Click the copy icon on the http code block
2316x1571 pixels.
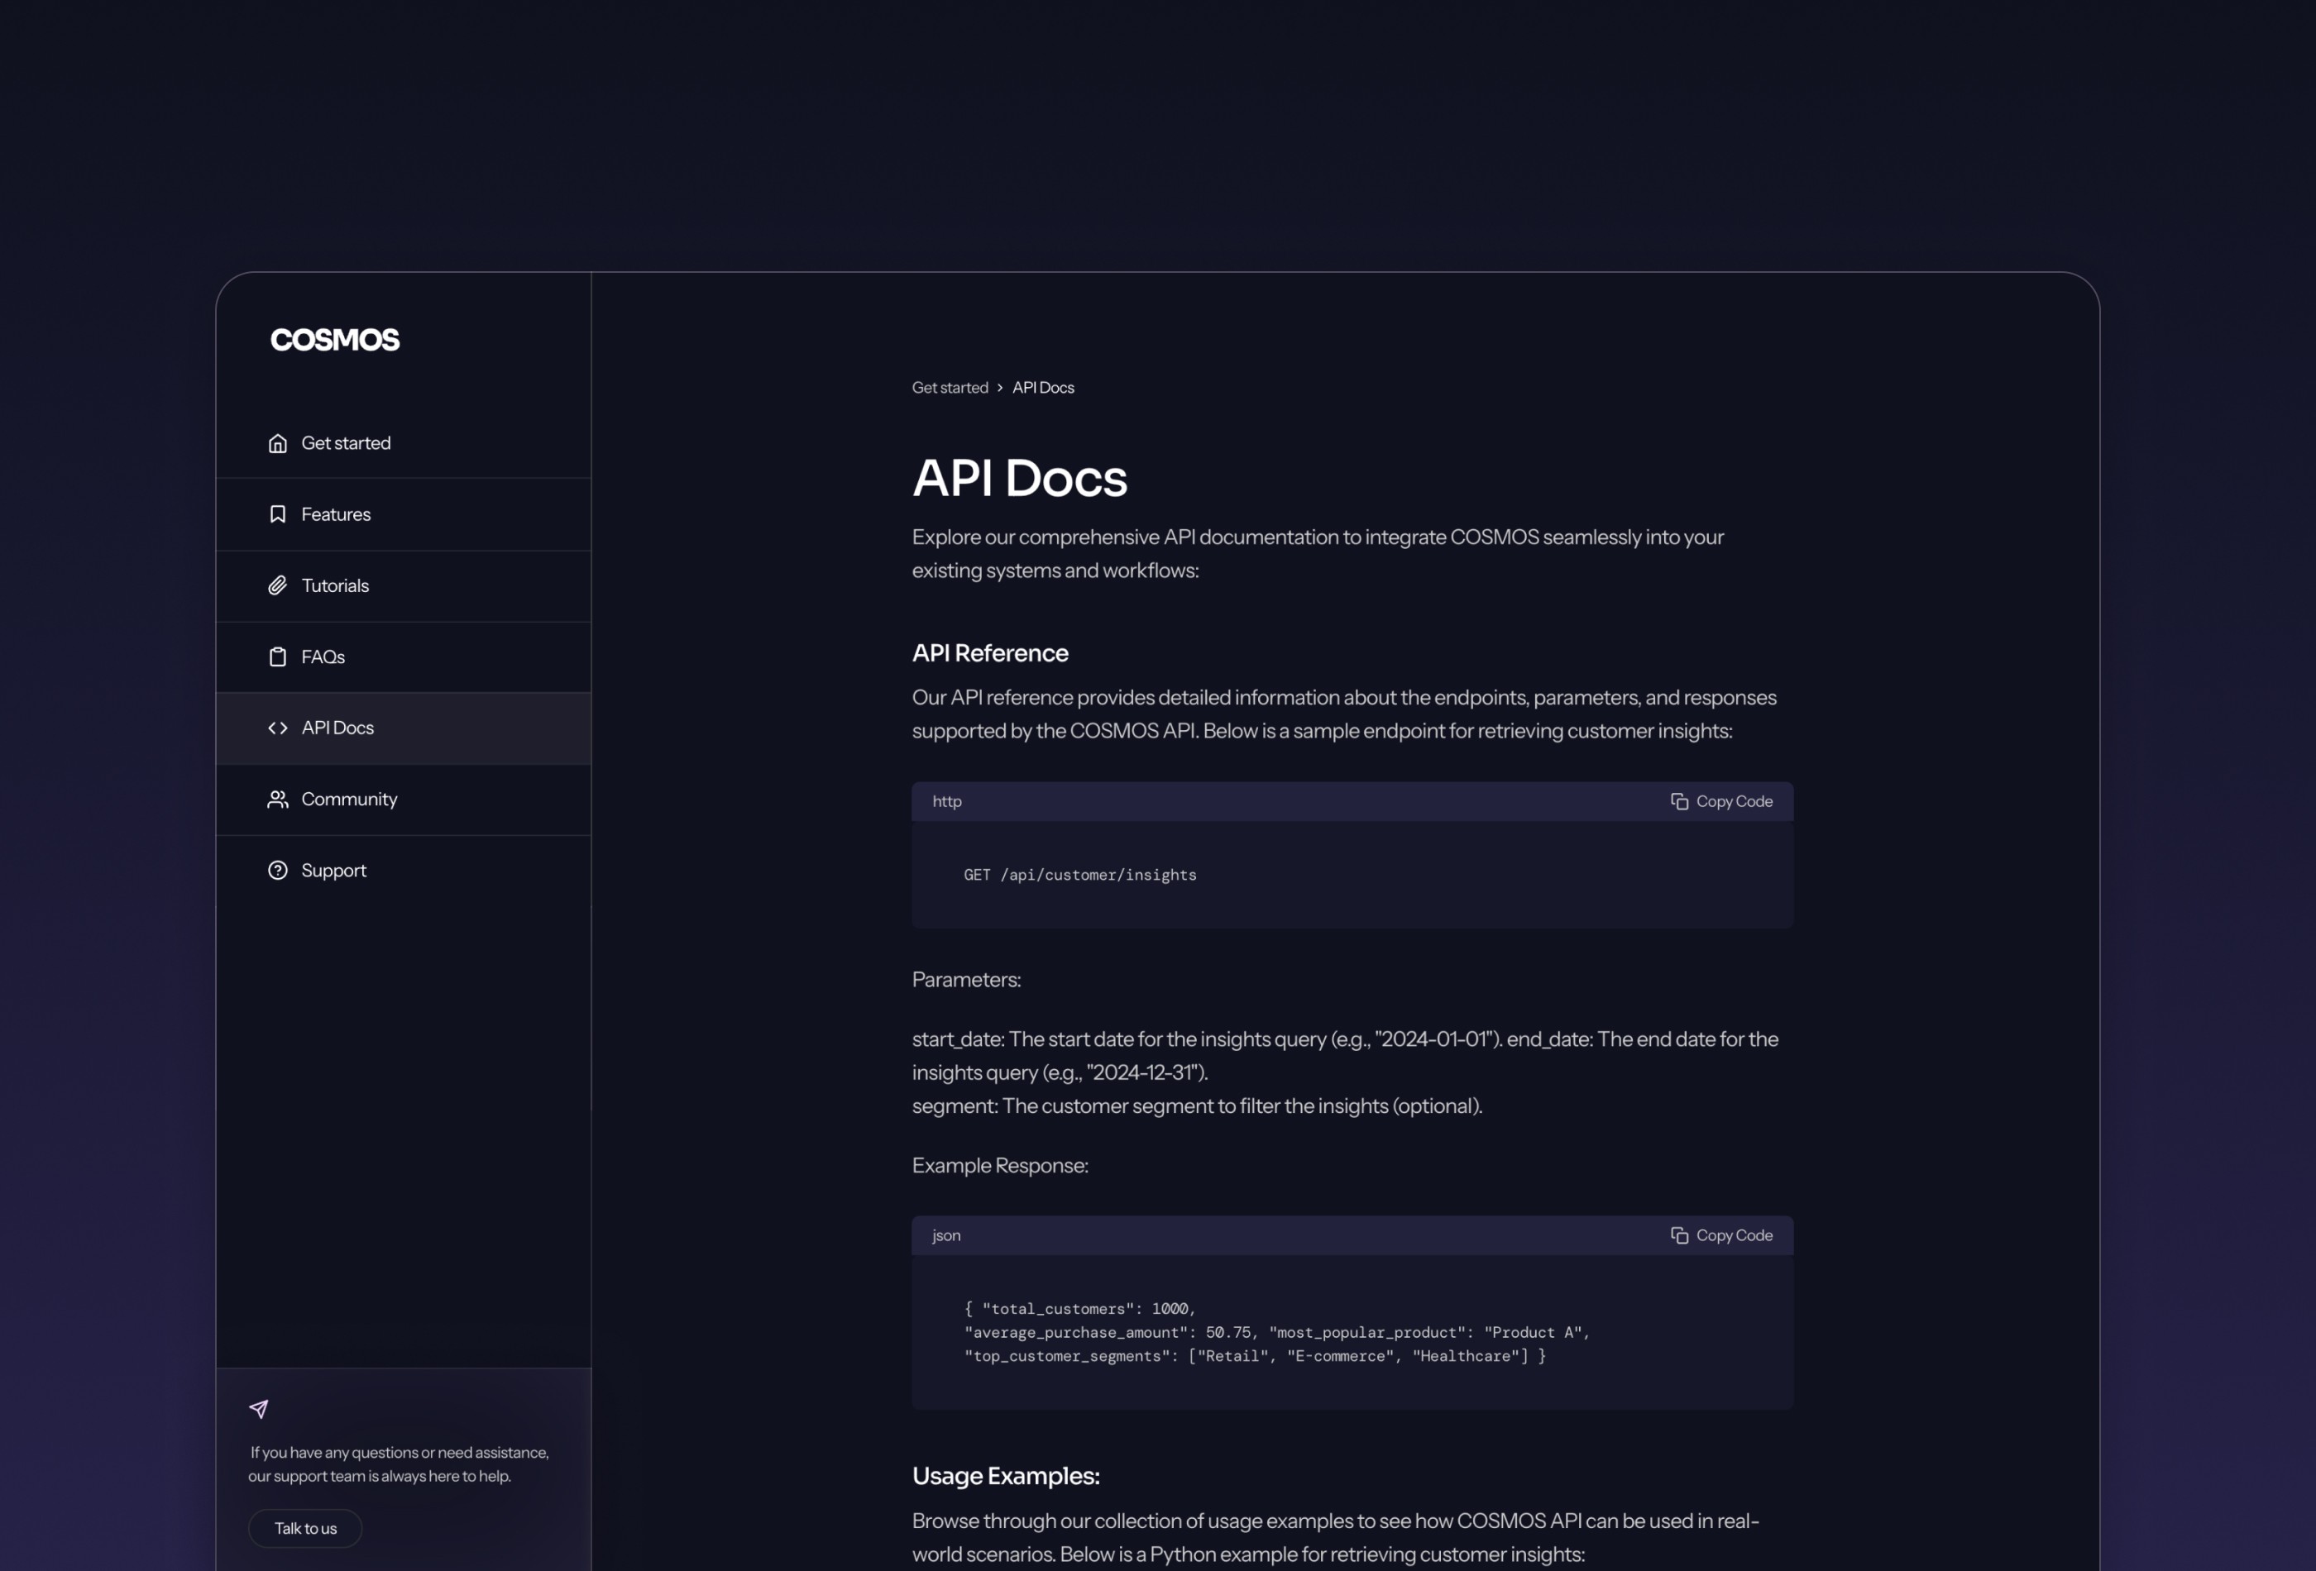(1679, 801)
